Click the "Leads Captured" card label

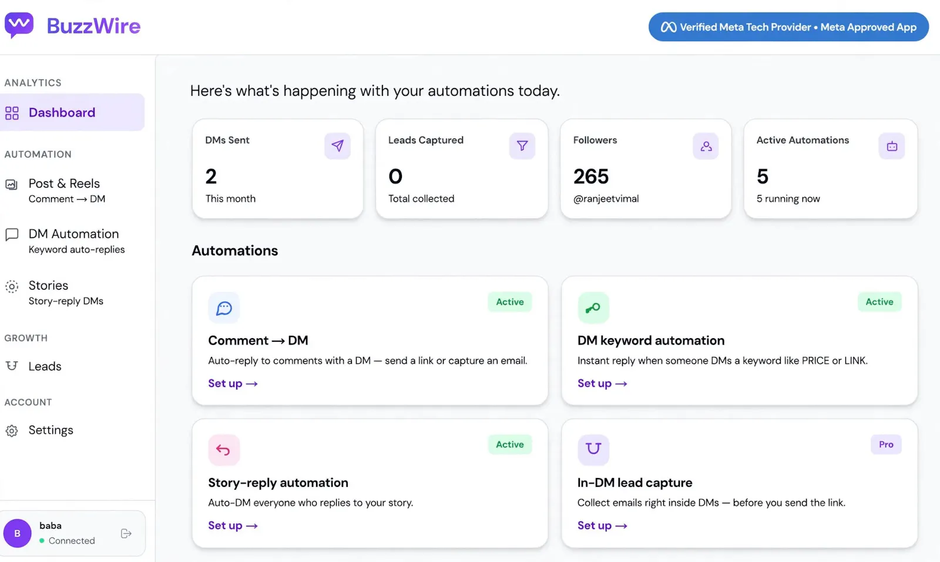click(x=426, y=140)
